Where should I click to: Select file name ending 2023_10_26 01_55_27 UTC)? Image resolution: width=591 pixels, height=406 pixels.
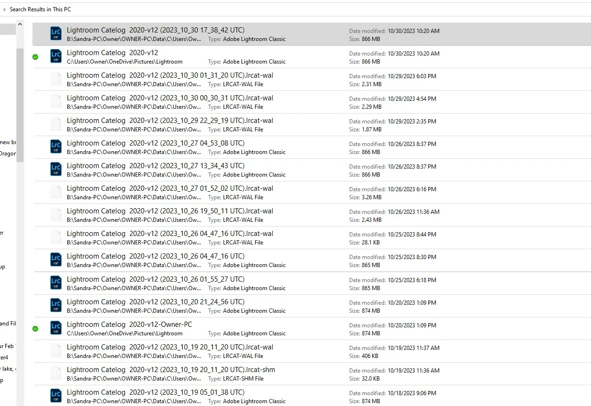[x=156, y=279]
